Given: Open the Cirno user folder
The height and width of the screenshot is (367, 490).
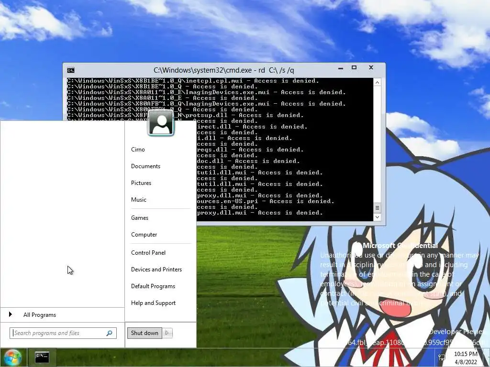Looking at the screenshot, I should click(x=138, y=150).
